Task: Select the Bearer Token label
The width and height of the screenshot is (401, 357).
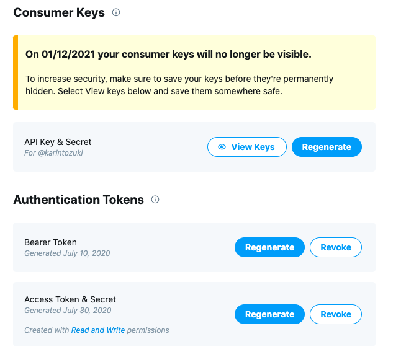Action: pos(50,242)
